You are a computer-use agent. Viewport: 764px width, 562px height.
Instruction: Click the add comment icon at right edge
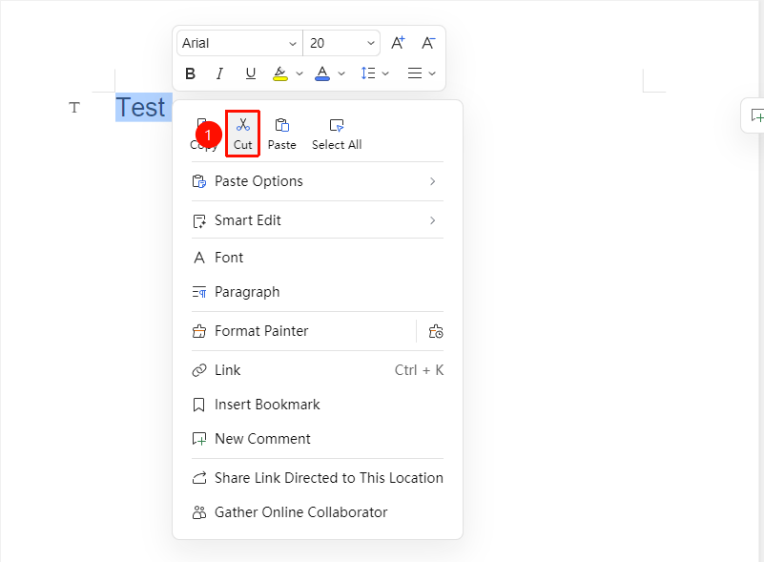point(757,116)
